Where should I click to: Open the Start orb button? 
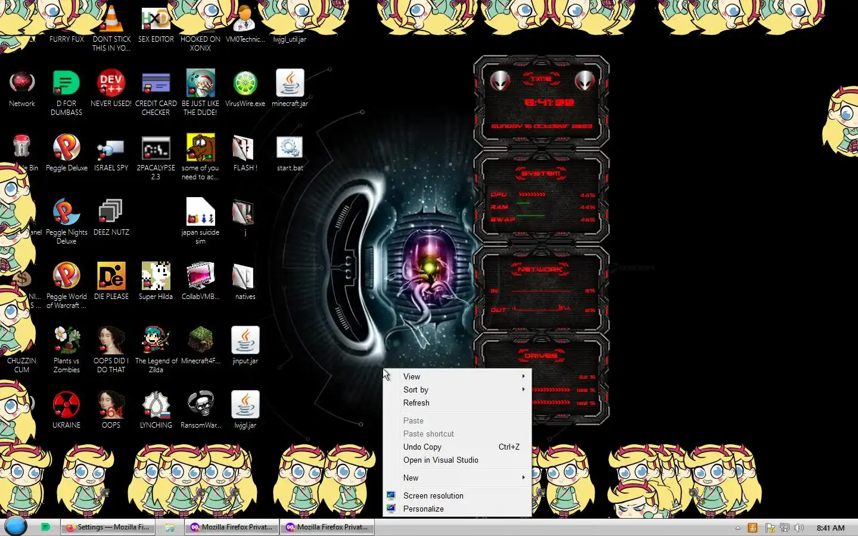[15, 527]
